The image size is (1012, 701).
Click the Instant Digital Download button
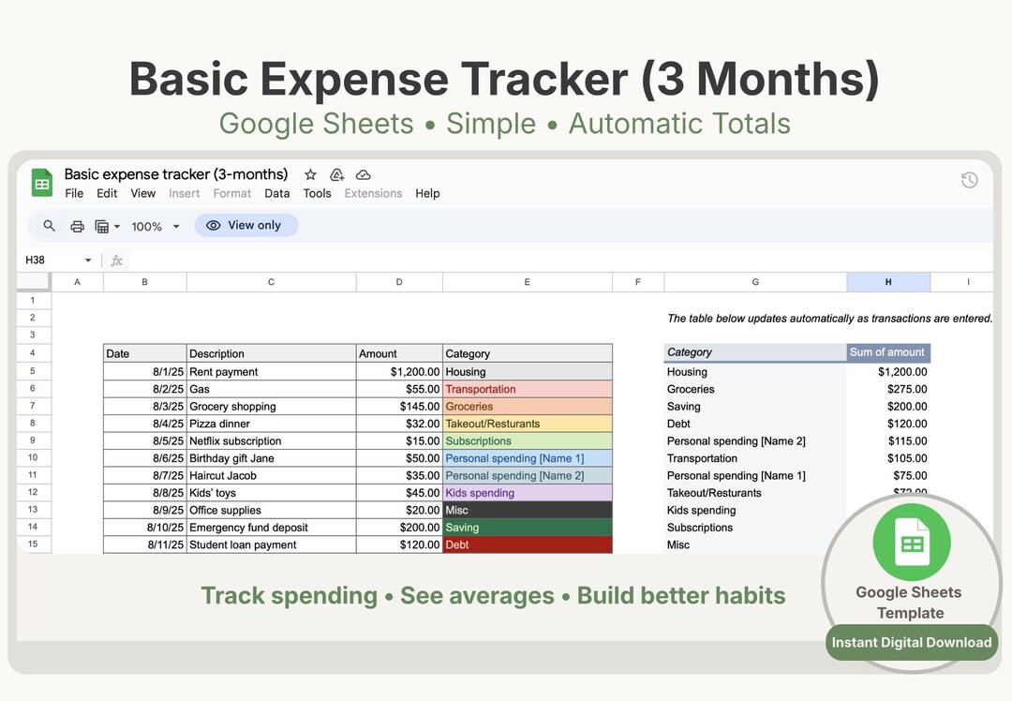tap(912, 642)
